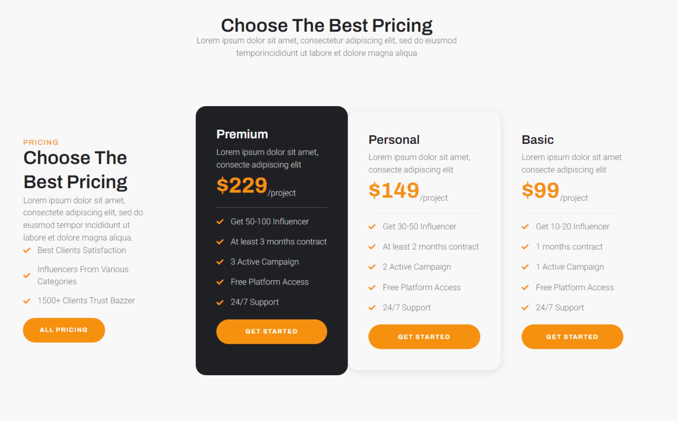This screenshot has height=421, width=678.
Task: Click the orange PRICING label
Action: coord(41,142)
